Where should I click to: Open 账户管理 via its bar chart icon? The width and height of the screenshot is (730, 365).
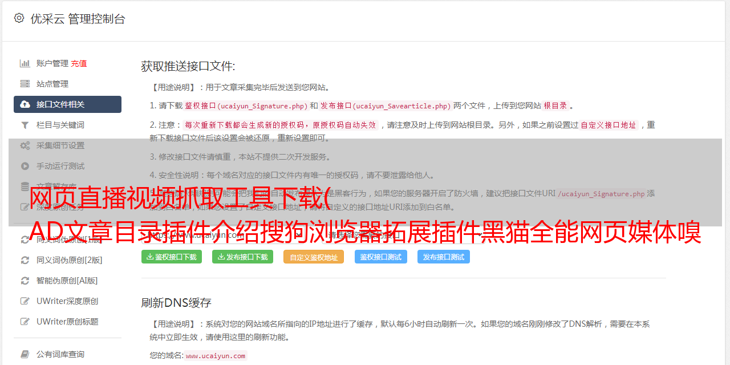pyautogui.click(x=25, y=63)
